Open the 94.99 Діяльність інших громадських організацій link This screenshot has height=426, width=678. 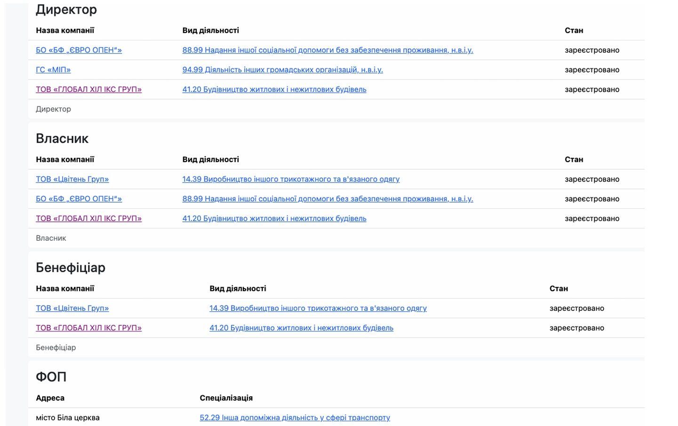282,70
